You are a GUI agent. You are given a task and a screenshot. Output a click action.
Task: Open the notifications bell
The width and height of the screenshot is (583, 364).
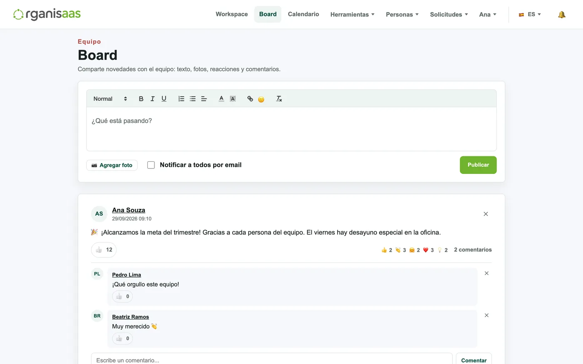tap(562, 15)
